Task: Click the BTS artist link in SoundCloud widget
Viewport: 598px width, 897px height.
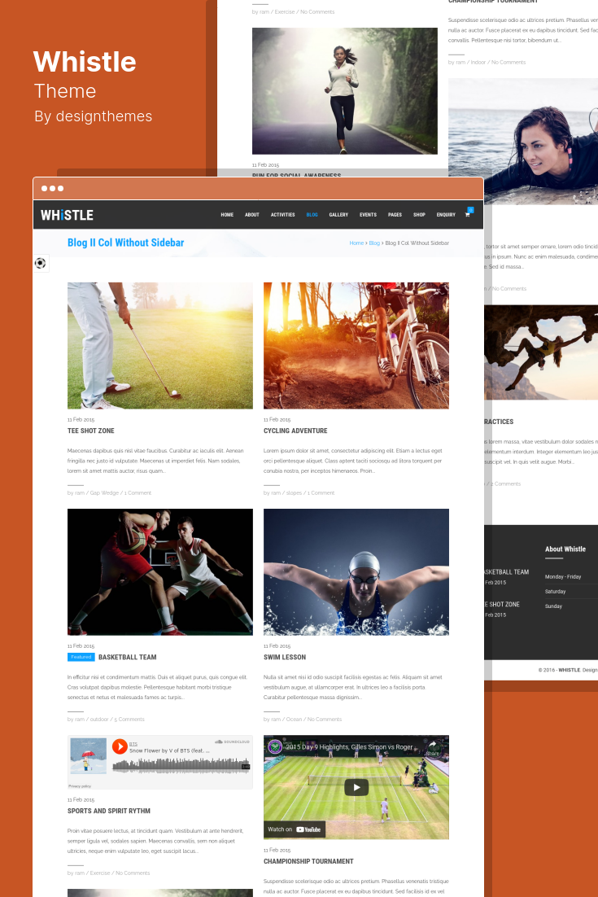Action: (x=133, y=744)
